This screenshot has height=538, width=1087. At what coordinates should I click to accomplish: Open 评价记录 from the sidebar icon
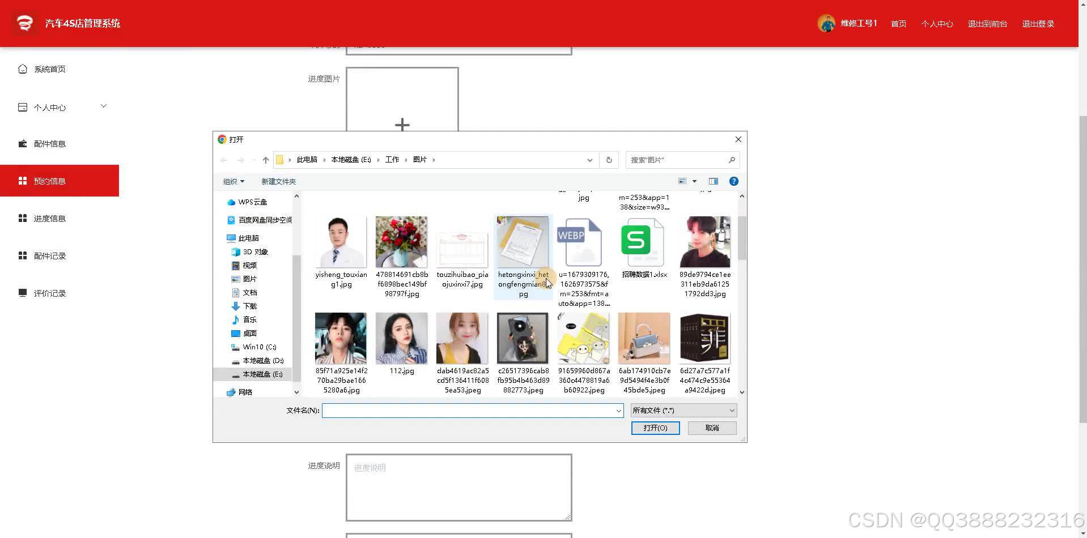point(23,293)
